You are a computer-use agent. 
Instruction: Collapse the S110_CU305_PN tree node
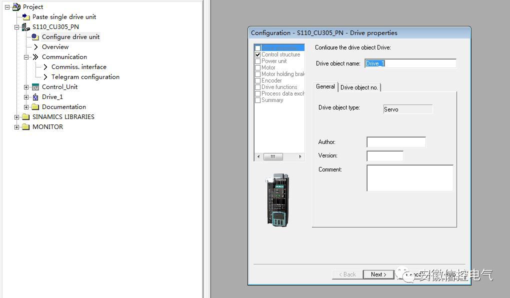tap(16, 27)
